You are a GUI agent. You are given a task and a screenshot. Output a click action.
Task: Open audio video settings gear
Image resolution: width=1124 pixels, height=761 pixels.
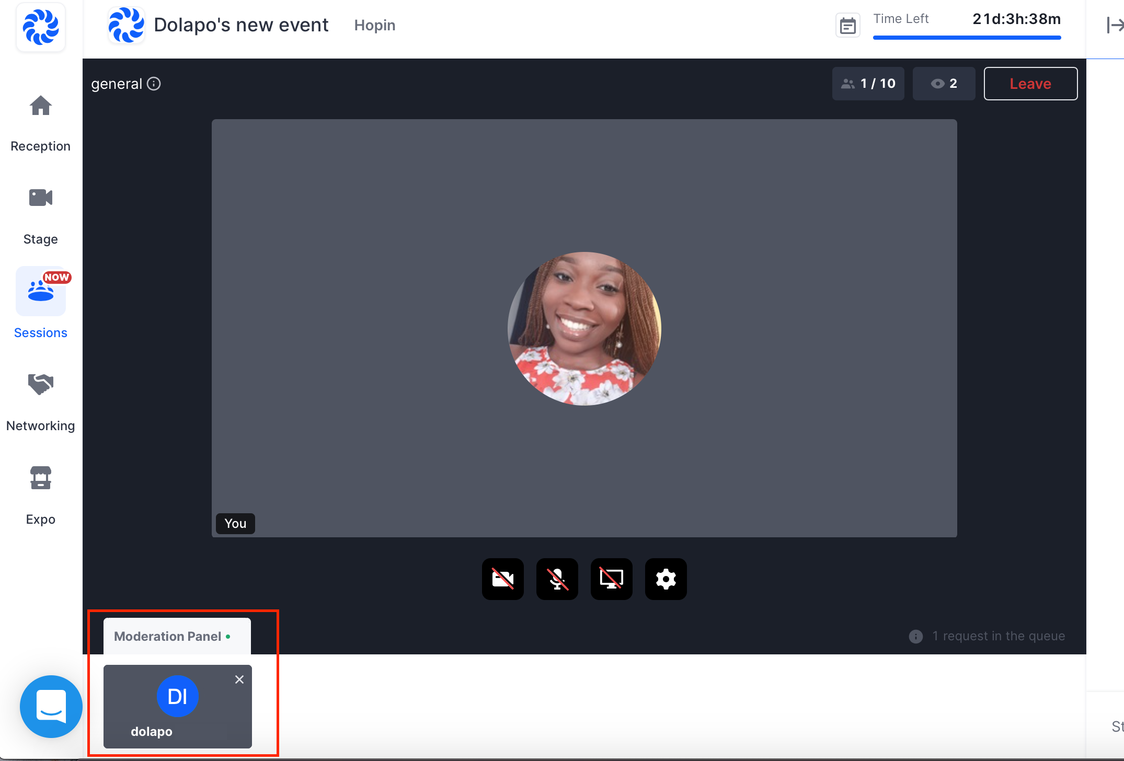click(666, 579)
